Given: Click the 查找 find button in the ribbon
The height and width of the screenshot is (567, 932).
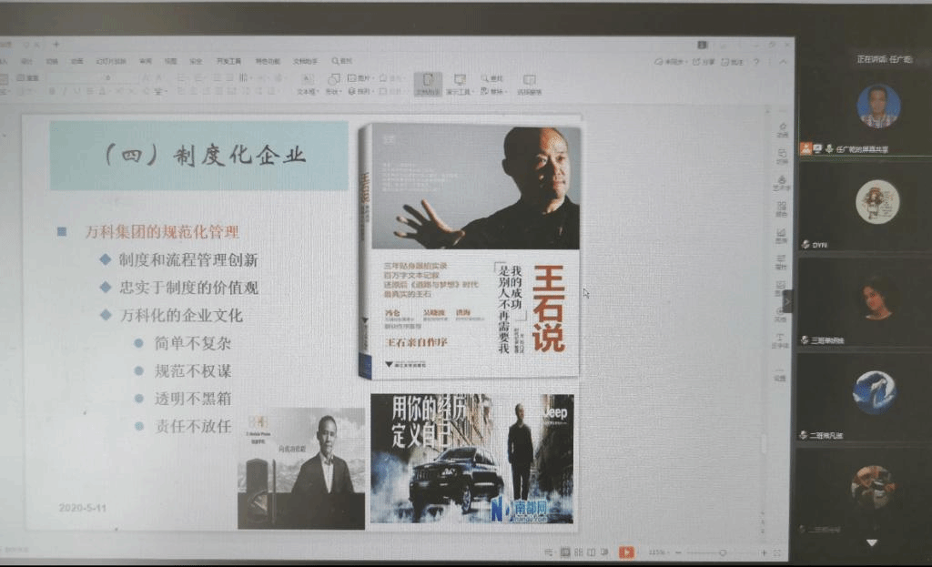Looking at the screenshot, I should click(492, 78).
